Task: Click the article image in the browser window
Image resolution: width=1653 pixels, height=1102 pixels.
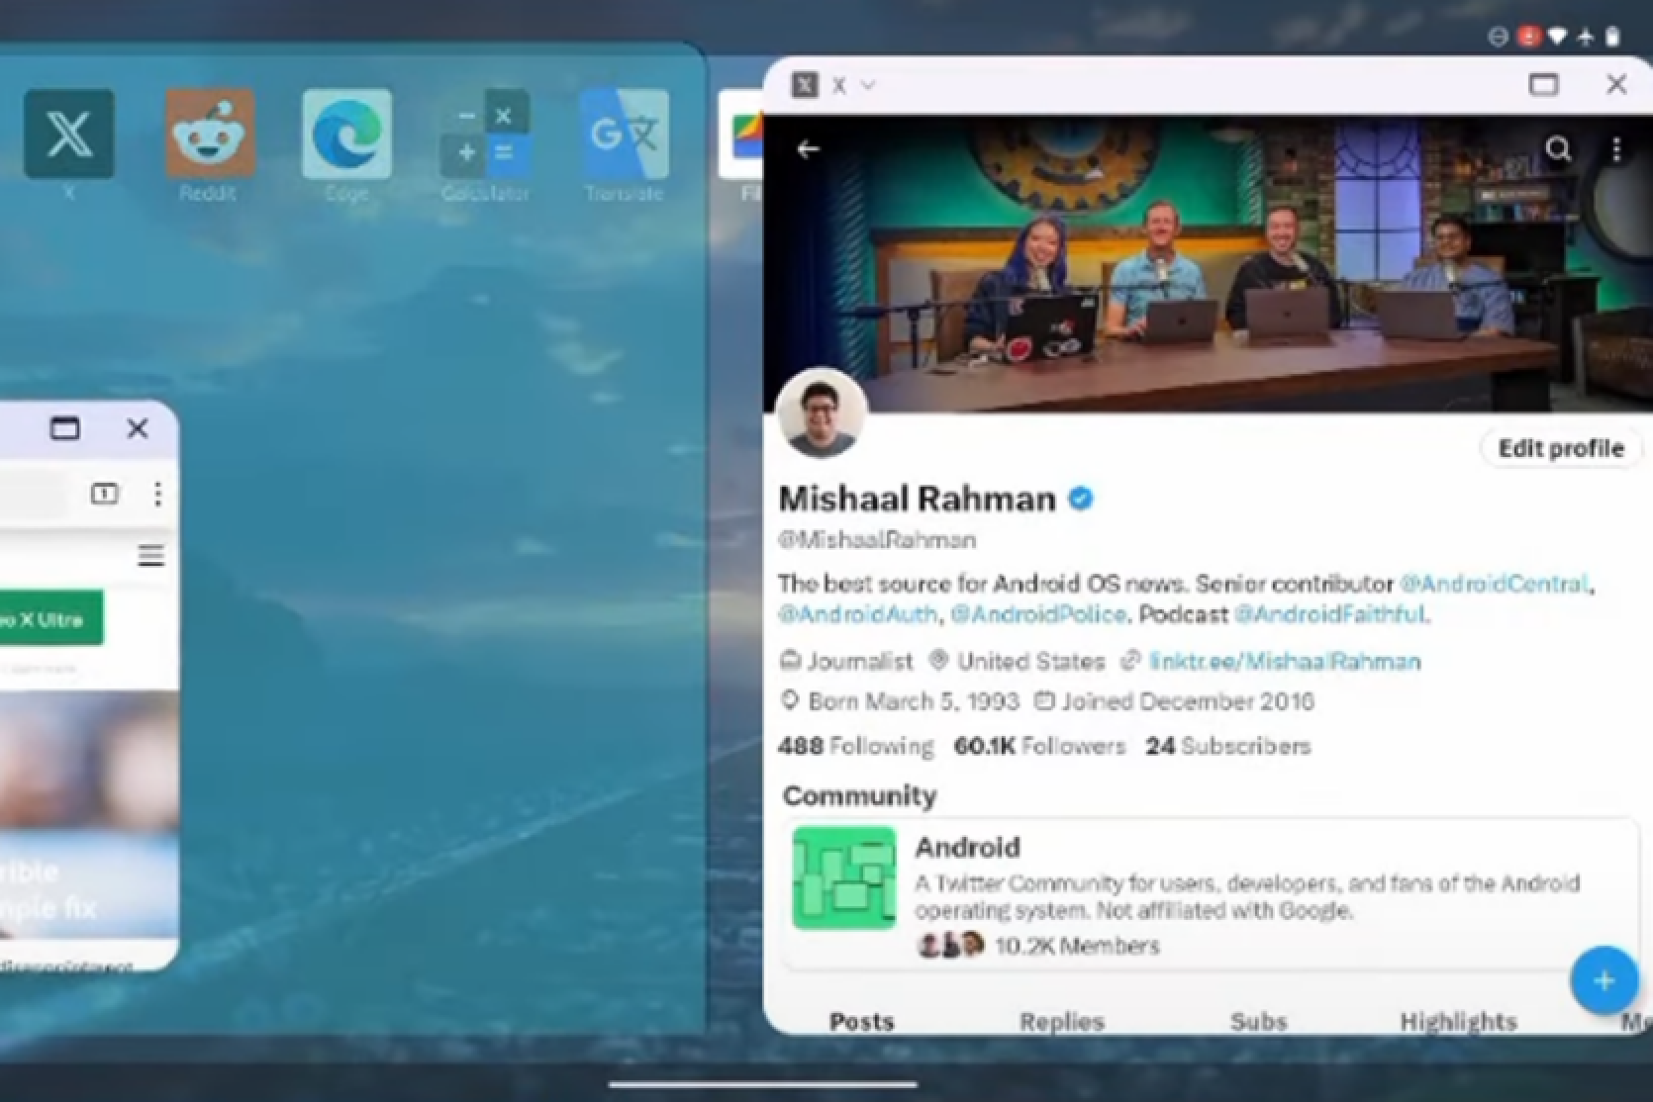Action: pyautogui.click(x=89, y=814)
